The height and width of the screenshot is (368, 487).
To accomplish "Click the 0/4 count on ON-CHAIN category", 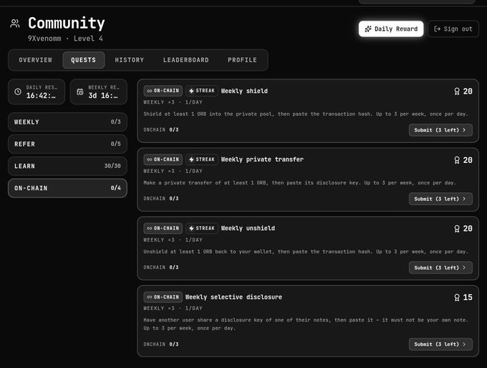I will (115, 188).
